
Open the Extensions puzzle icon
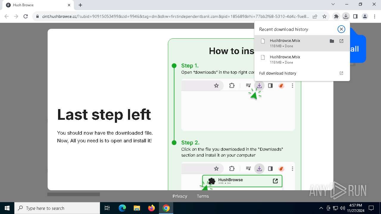(336, 16)
